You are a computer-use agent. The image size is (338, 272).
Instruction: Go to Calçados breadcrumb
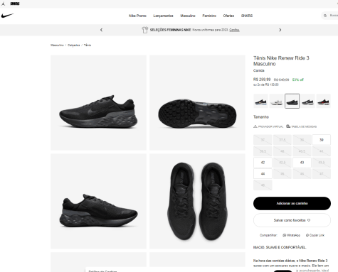point(73,45)
